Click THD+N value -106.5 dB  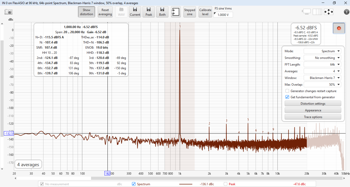click(x=102, y=42)
